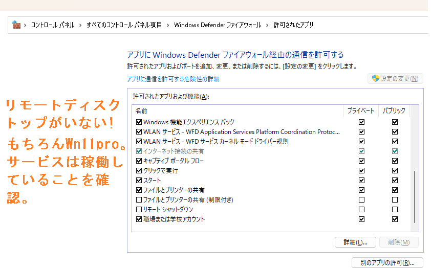Sort list by 名前 column header
The width and height of the screenshot is (431, 268).
(x=141, y=110)
